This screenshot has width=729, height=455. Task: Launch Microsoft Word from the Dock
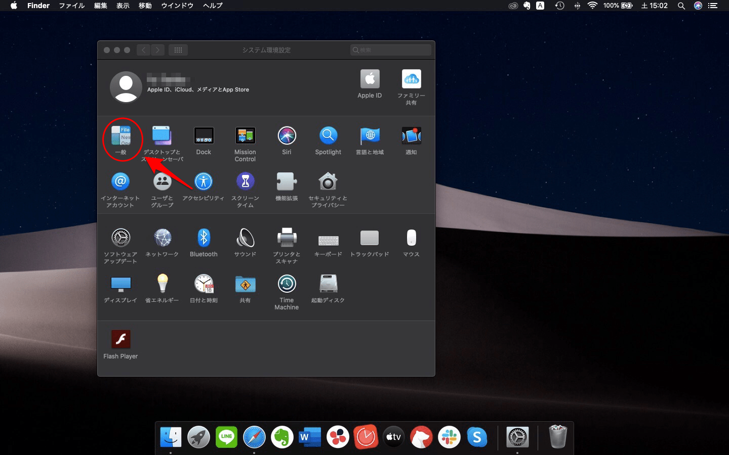(x=310, y=437)
